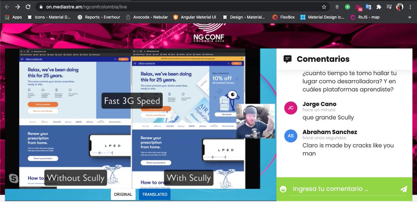This screenshot has height=202, width=417.
Task: Click the Comentarios heading
Action: (323, 59)
